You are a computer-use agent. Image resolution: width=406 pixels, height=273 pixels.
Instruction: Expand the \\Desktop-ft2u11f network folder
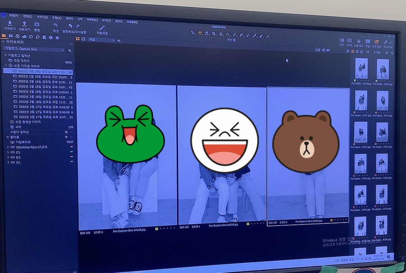click(x=8, y=147)
